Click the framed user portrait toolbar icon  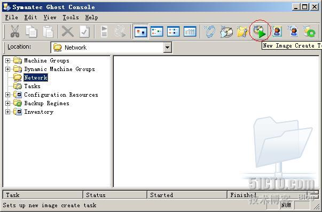tap(277, 32)
